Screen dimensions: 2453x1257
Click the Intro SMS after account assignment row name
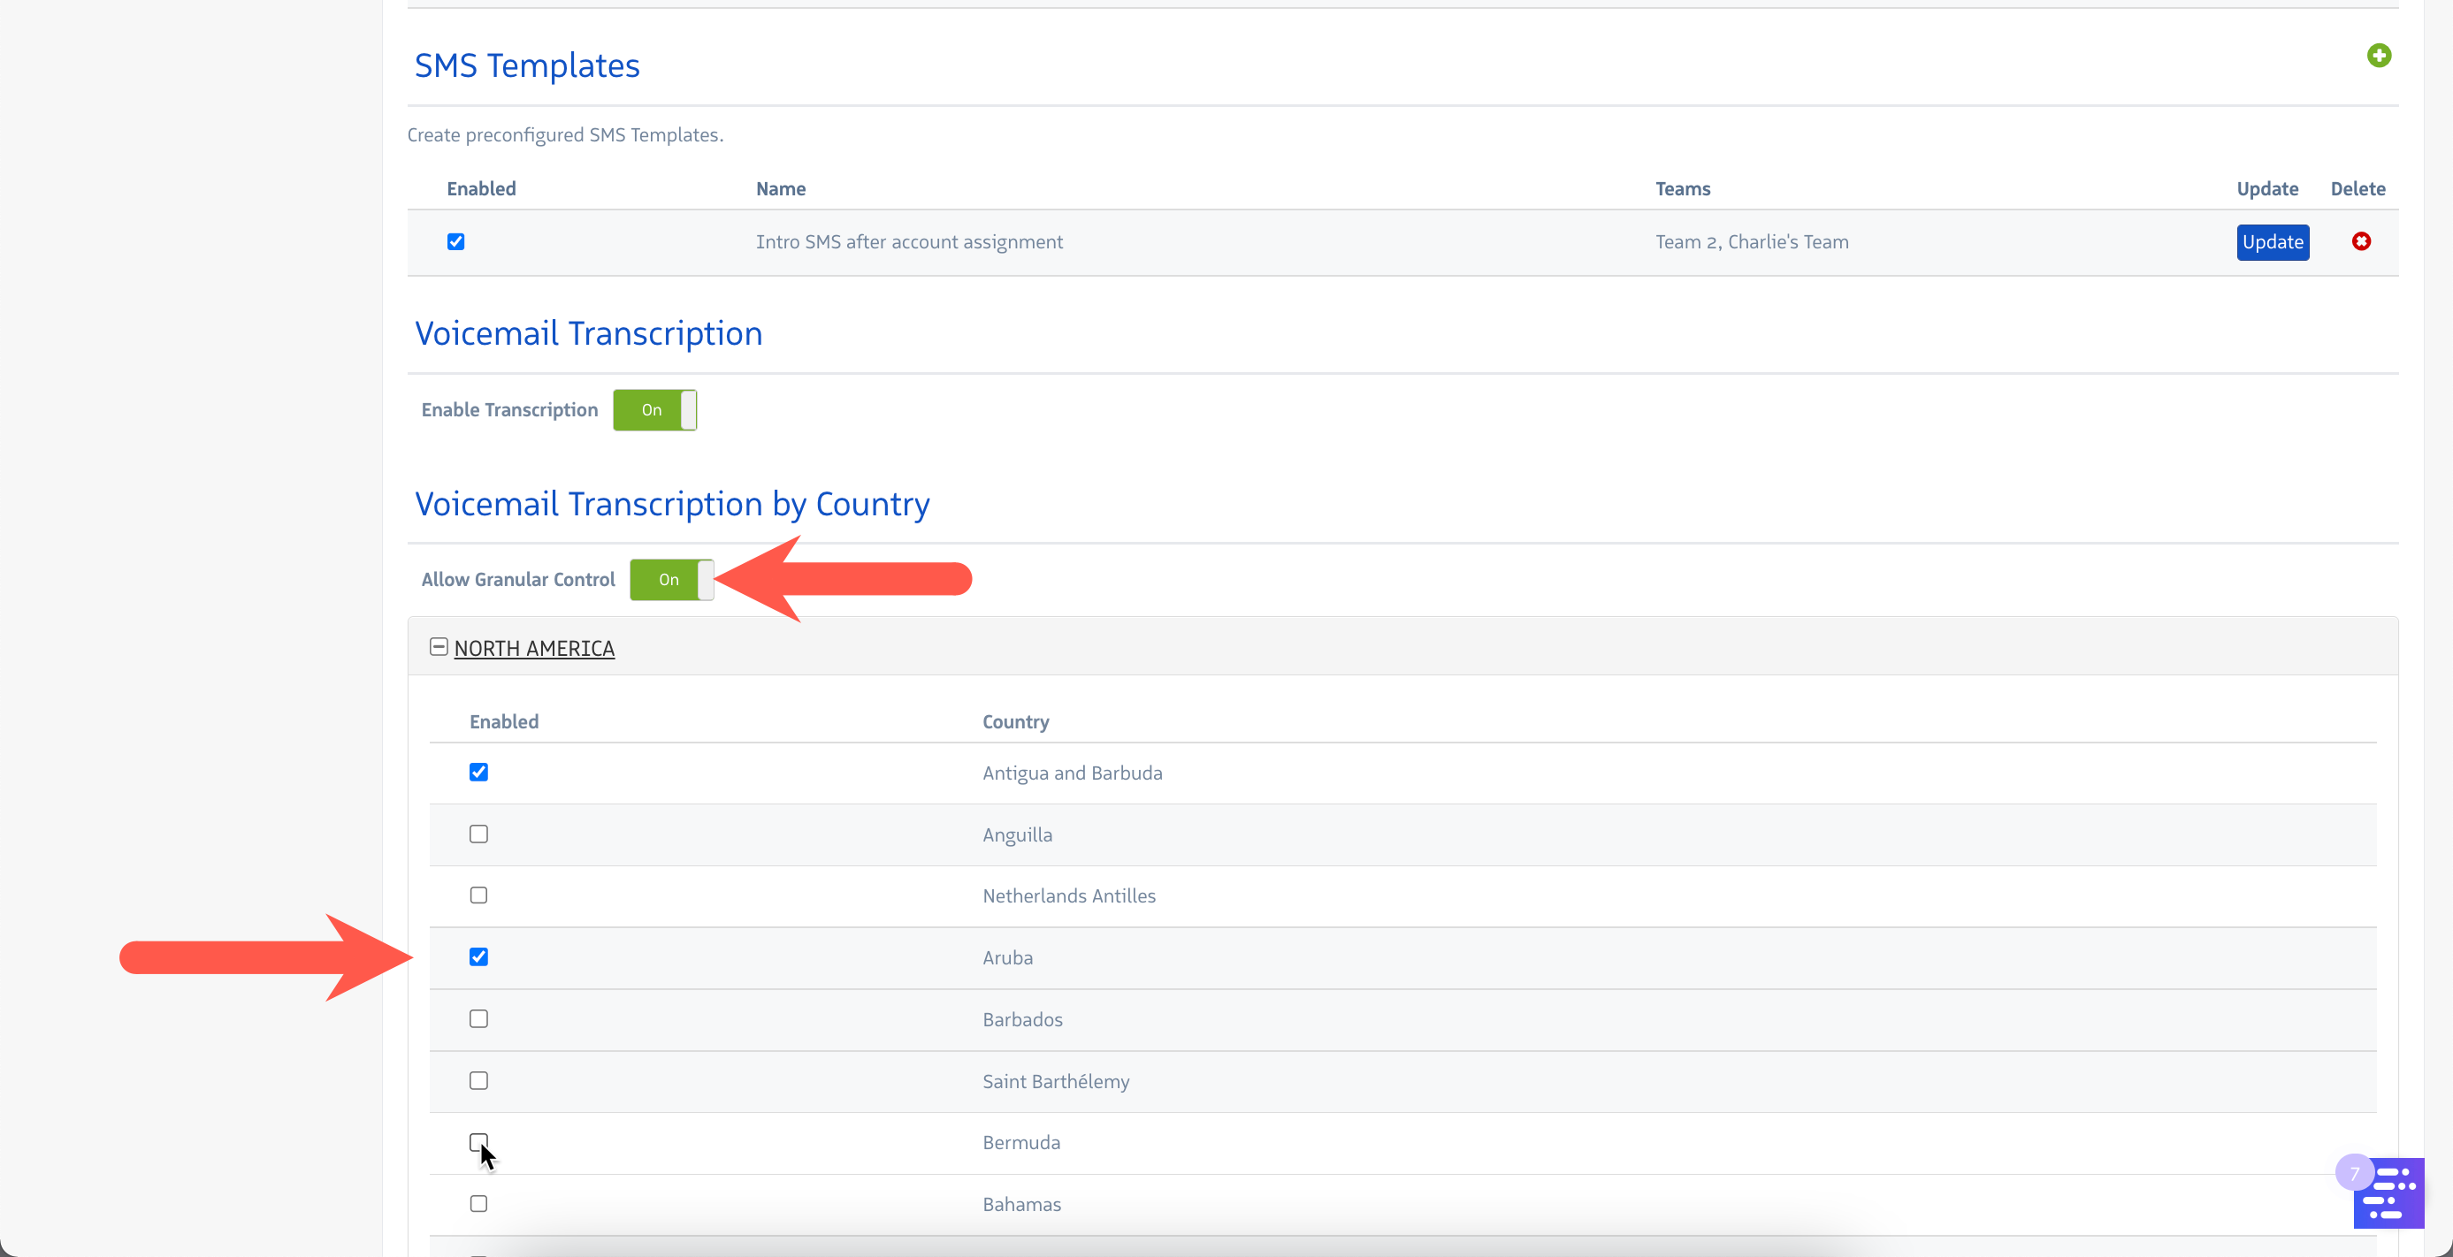click(x=908, y=241)
